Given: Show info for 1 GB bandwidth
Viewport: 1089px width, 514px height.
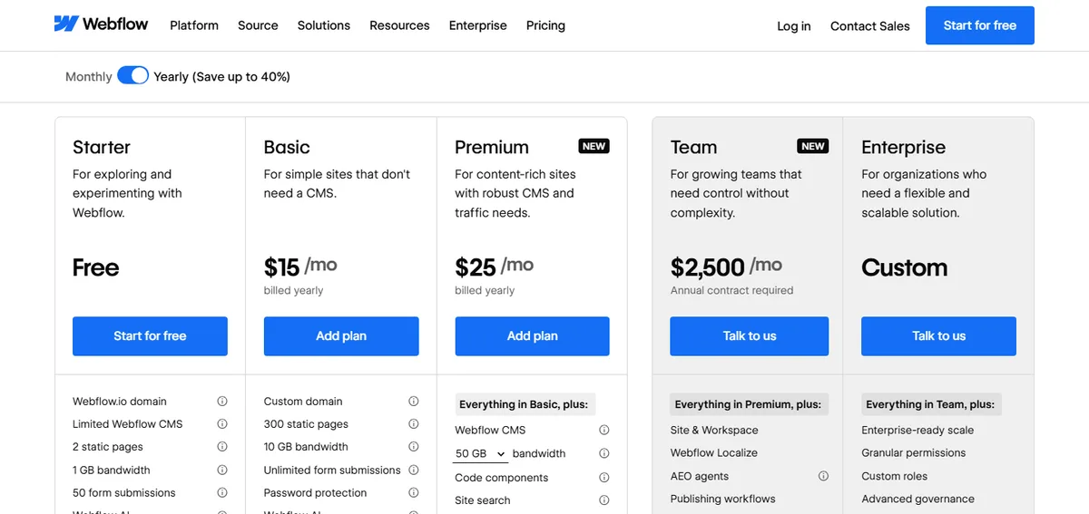Looking at the screenshot, I should 222,470.
